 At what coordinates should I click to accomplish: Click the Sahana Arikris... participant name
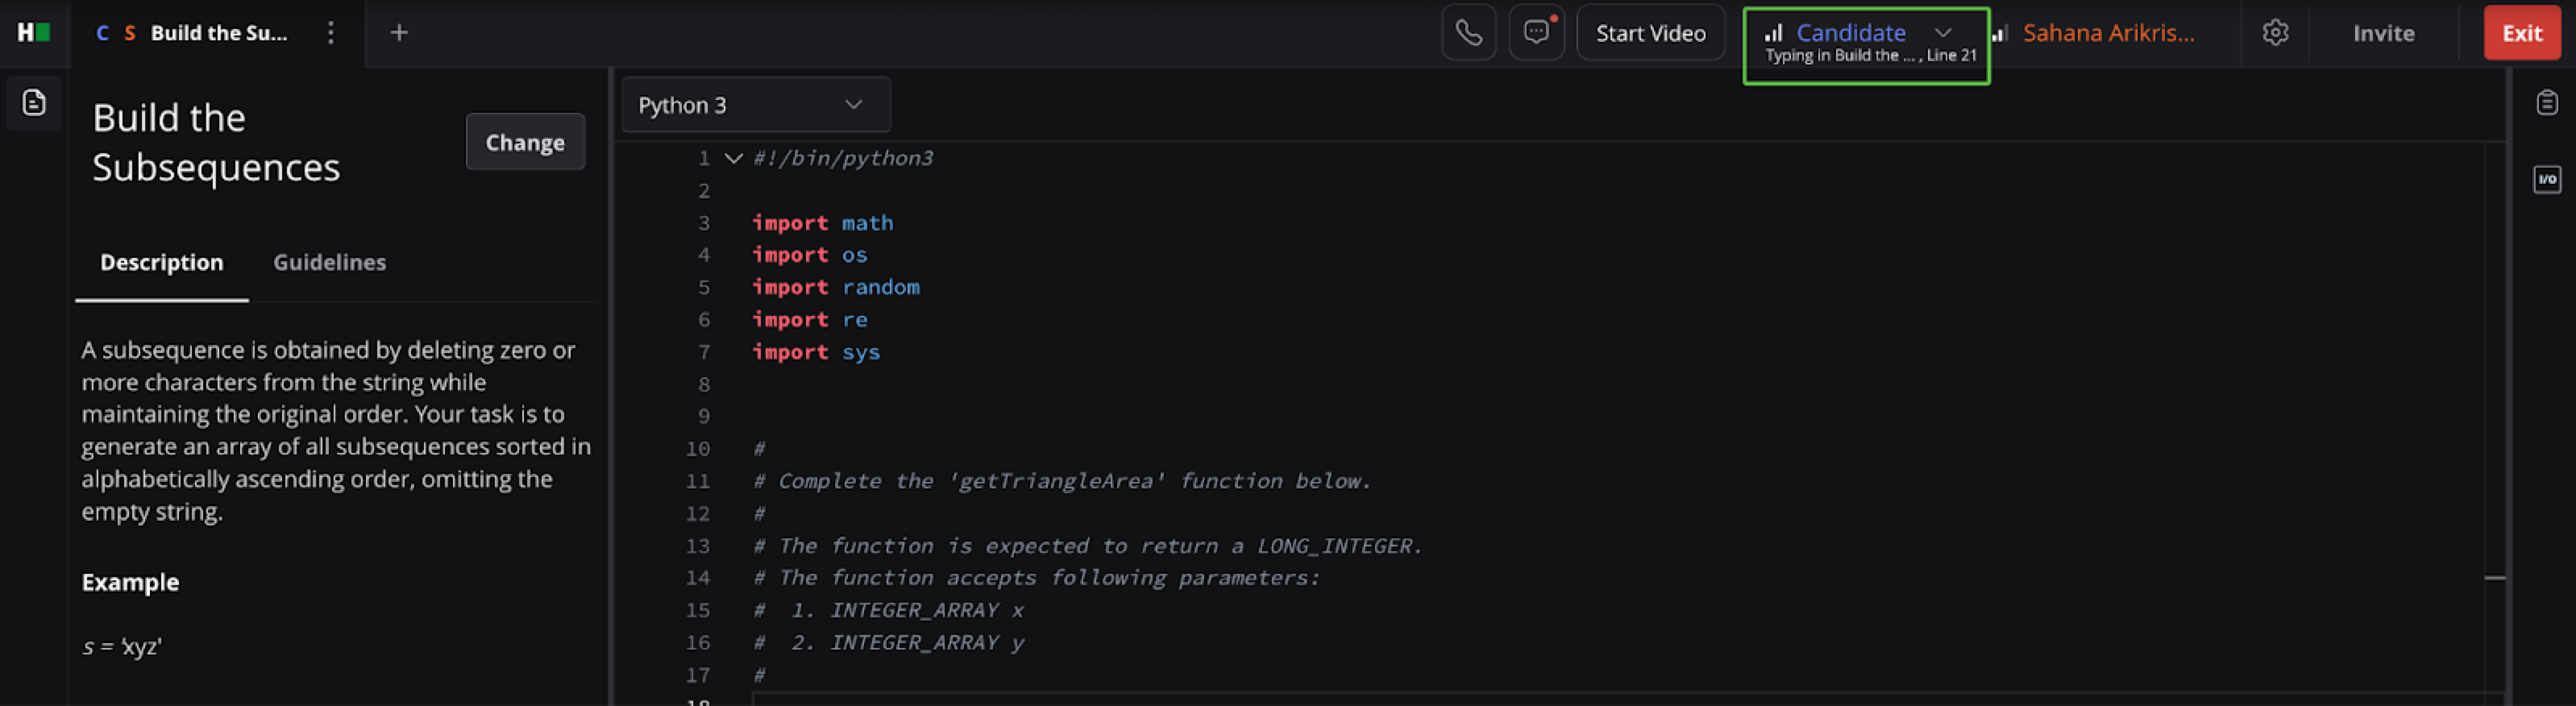coord(2108,33)
